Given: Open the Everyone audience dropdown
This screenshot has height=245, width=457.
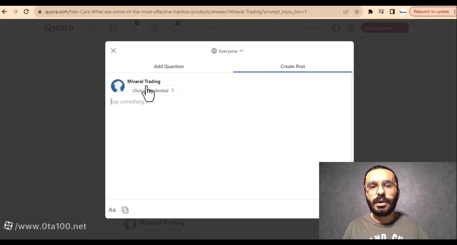Looking at the screenshot, I should coord(228,51).
